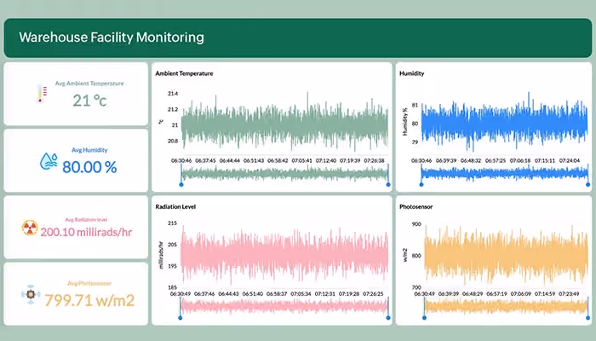Click 06:30:46 tick on Ambient Temperature axis
Image resolution: width=596 pixels, height=341 pixels.
coord(181,160)
